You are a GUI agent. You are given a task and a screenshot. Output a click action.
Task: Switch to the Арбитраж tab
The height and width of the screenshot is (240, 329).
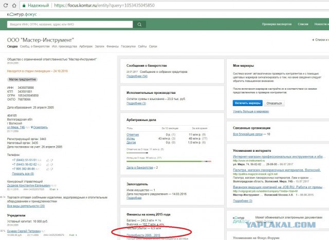click(86, 47)
